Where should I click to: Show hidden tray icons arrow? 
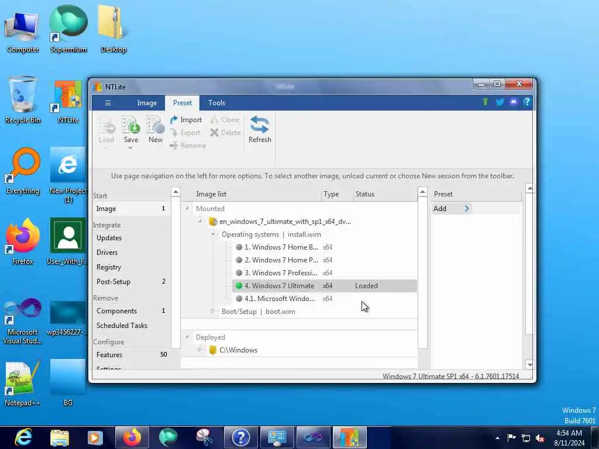(x=497, y=438)
